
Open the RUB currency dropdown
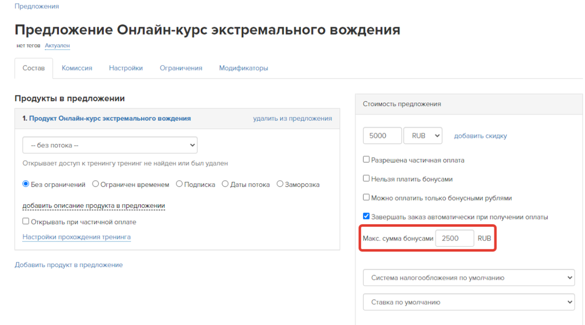[x=423, y=136]
